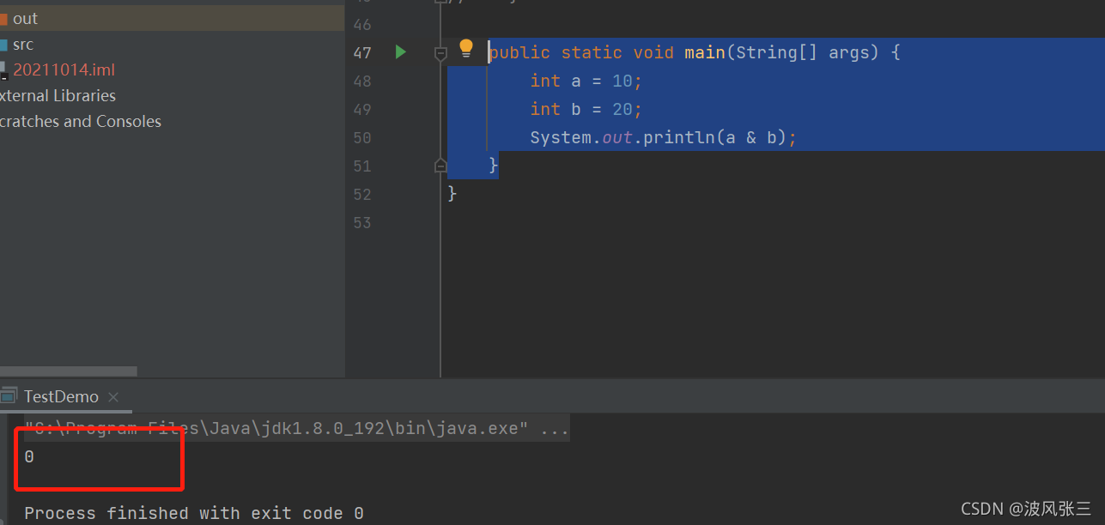Screen dimensions: 1105x525
Task: Select the TestDemo run tab
Action: (61, 396)
